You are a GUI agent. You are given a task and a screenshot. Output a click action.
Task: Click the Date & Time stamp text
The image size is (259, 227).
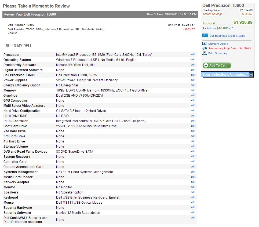click(172, 14)
